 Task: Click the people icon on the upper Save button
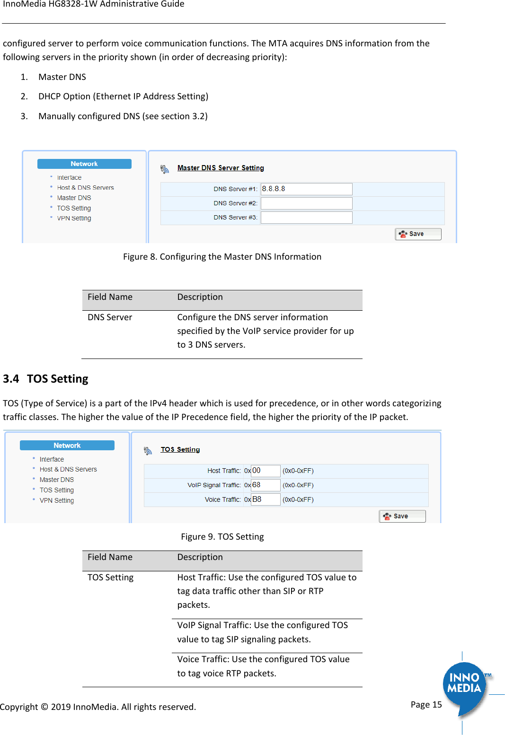tap(403, 233)
